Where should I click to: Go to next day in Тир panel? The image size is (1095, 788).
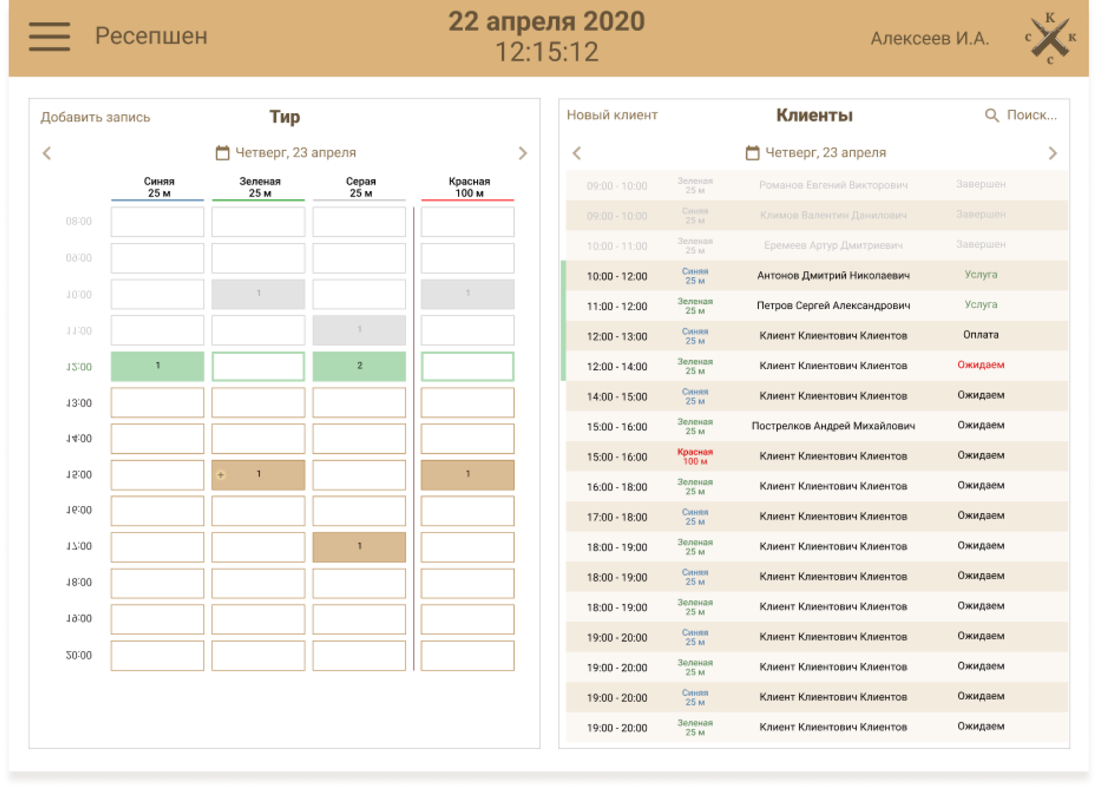click(522, 153)
